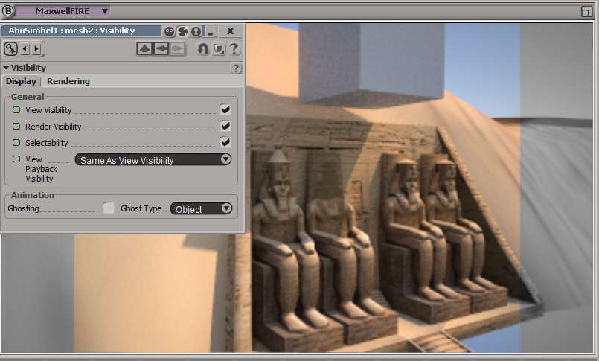Viewport: 599px width, 361px height.
Task: Switch to the Display tab
Action: coord(21,81)
